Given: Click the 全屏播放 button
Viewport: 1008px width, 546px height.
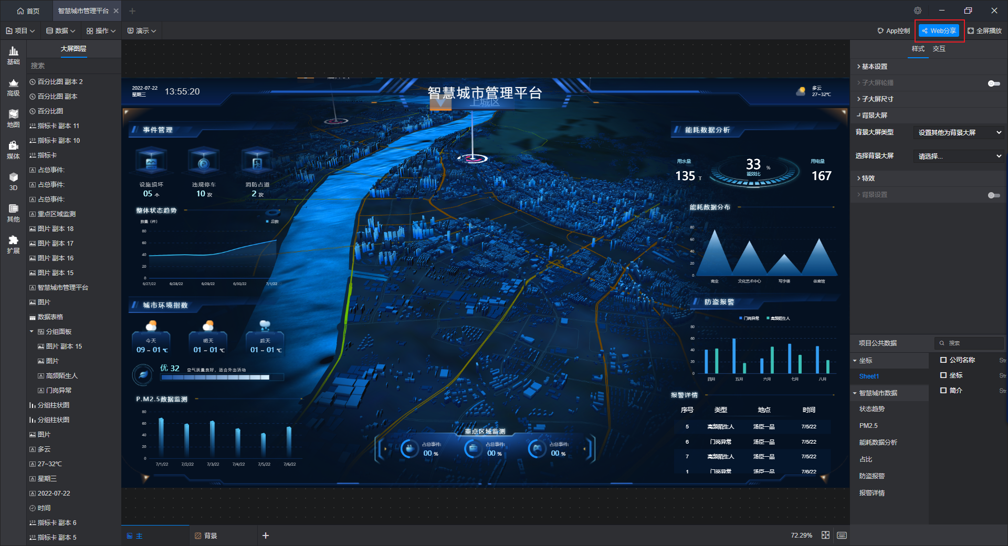Looking at the screenshot, I should (x=984, y=31).
